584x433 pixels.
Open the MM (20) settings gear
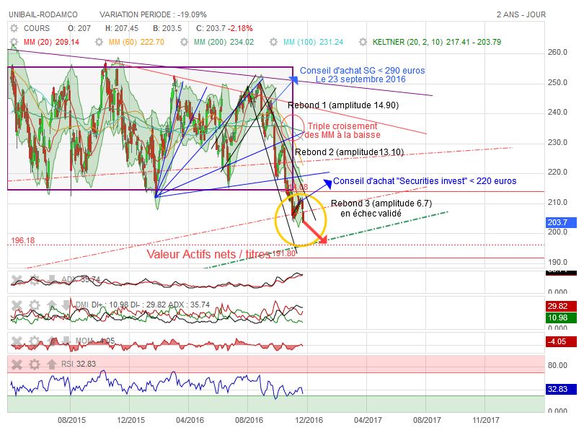[x=14, y=42]
